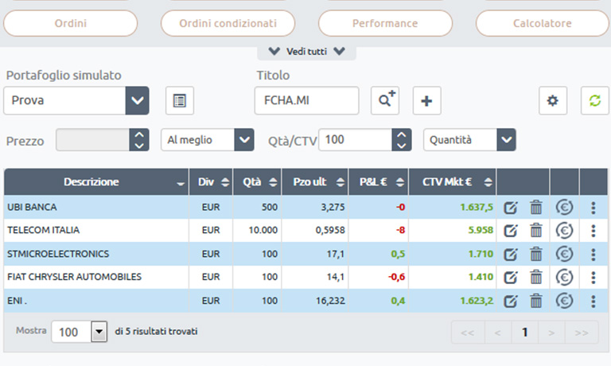Open the Mostra rows-per-page dropdown

pos(80,332)
